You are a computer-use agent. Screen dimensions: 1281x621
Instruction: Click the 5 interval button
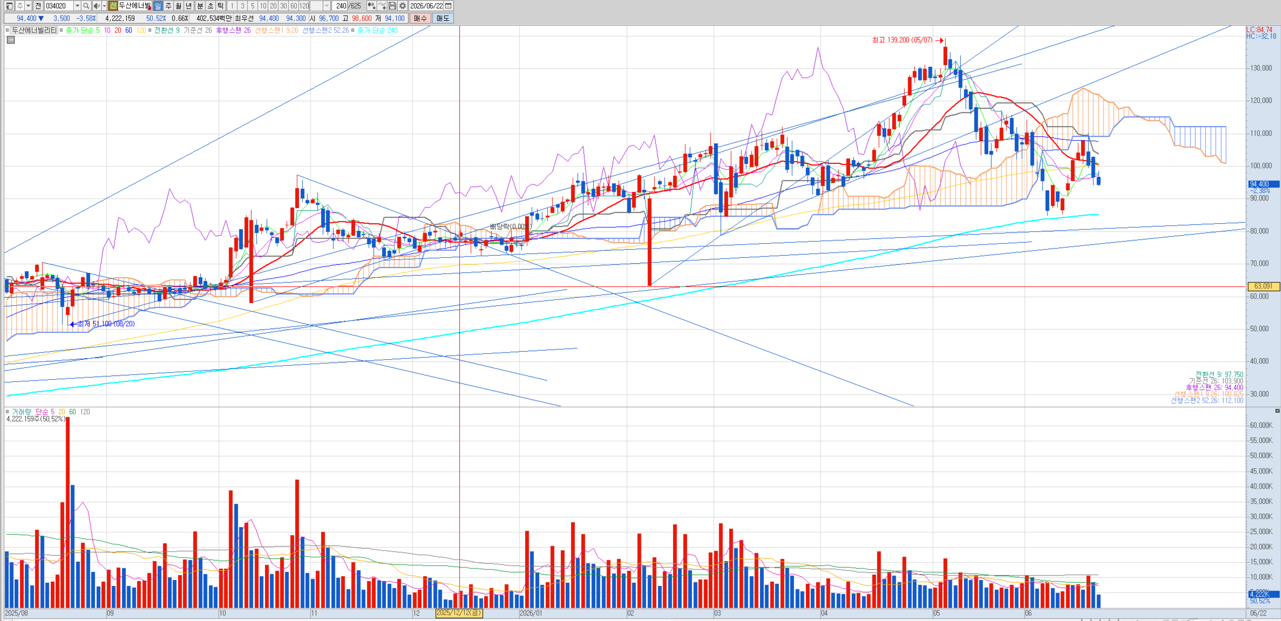pos(253,6)
